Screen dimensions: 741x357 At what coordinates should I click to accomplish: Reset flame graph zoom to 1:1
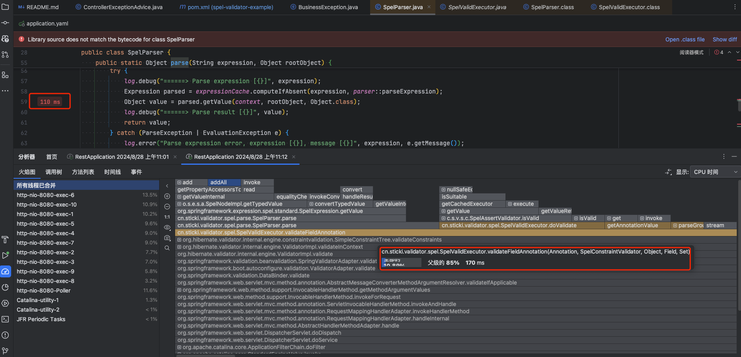[x=167, y=217]
